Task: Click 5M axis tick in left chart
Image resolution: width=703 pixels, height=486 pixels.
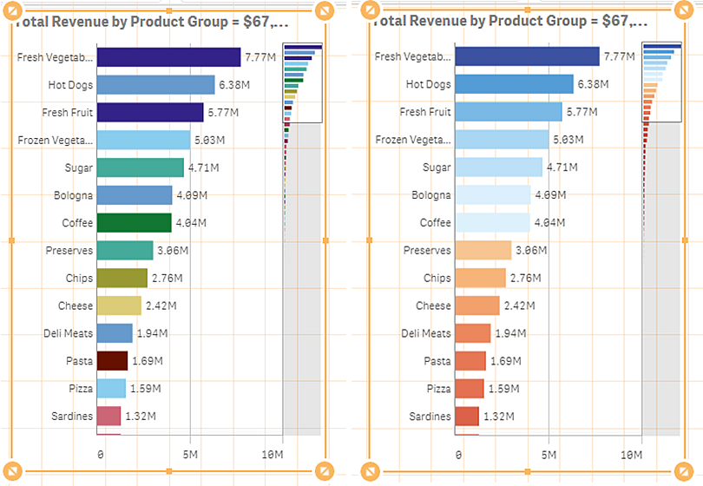Action: (x=190, y=455)
